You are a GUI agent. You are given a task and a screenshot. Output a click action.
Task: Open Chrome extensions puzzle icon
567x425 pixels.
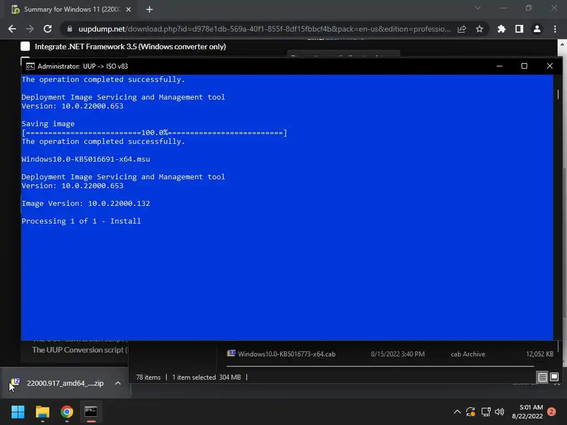(501, 29)
